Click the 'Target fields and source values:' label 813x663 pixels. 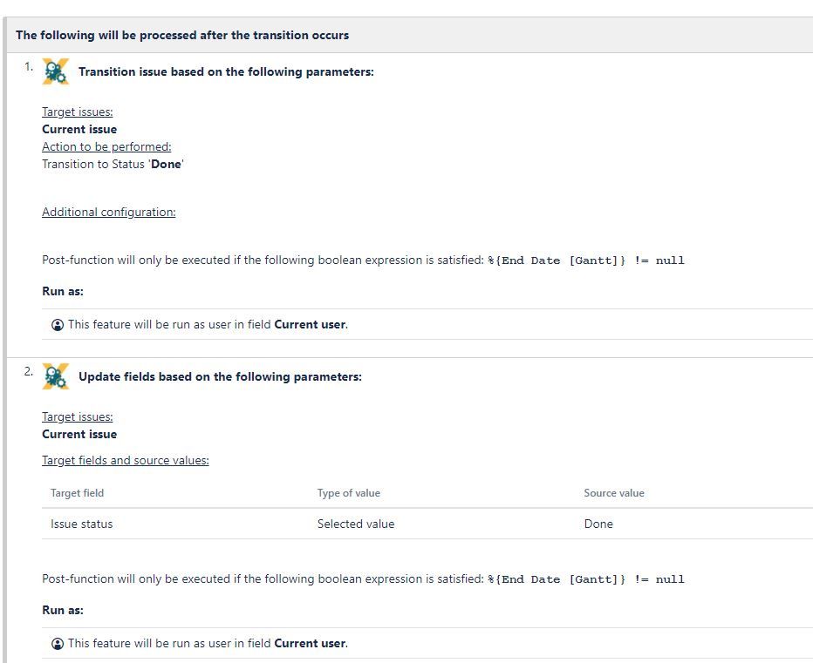pos(126,461)
